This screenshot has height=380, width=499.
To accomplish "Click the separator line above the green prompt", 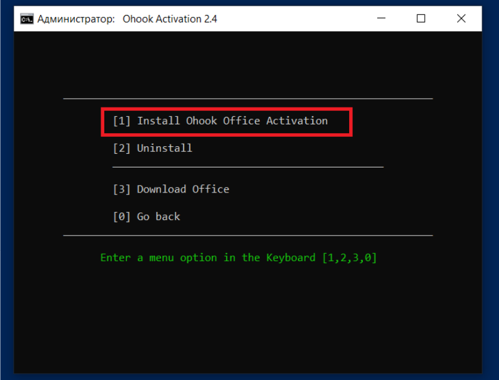I will tap(248, 236).
